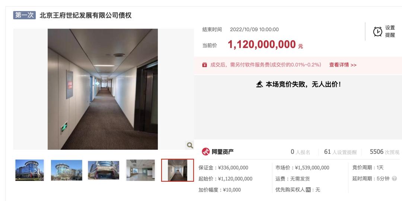Select fourth thumbnail of office interior
Viewport: 402px width, 201px height.
point(140,170)
